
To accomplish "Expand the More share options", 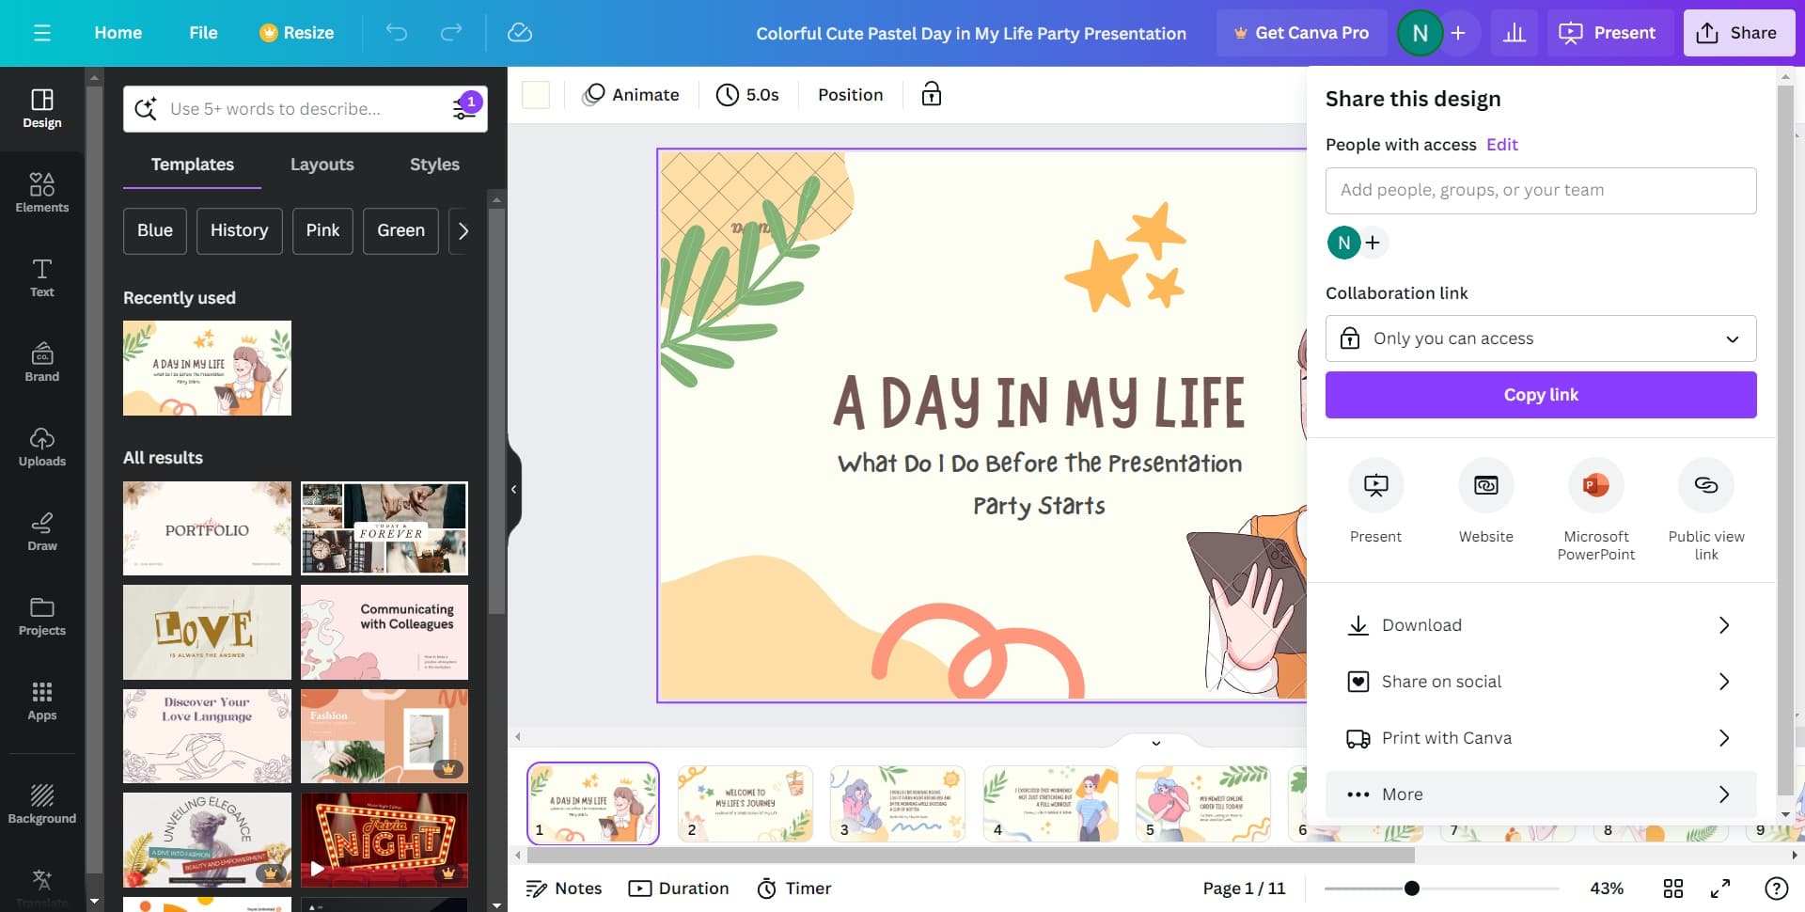I will 1540,794.
